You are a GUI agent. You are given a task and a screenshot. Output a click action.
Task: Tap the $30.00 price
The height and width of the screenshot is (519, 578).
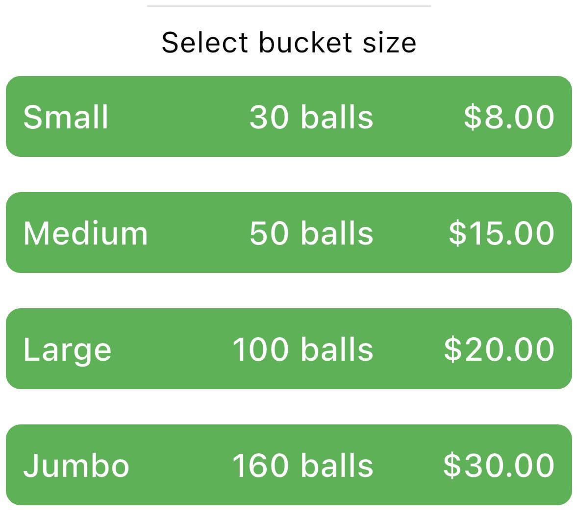[499, 466]
